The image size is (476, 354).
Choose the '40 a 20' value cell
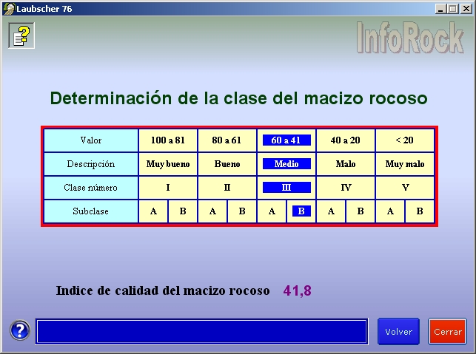pyautogui.click(x=346, y=140)
